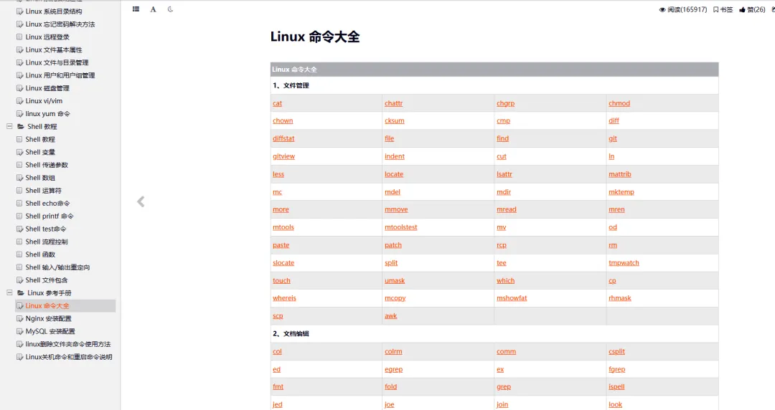Open Shell 函数 chapter
This screenshot has height=410, width=775.
click(x=40, y=255)
